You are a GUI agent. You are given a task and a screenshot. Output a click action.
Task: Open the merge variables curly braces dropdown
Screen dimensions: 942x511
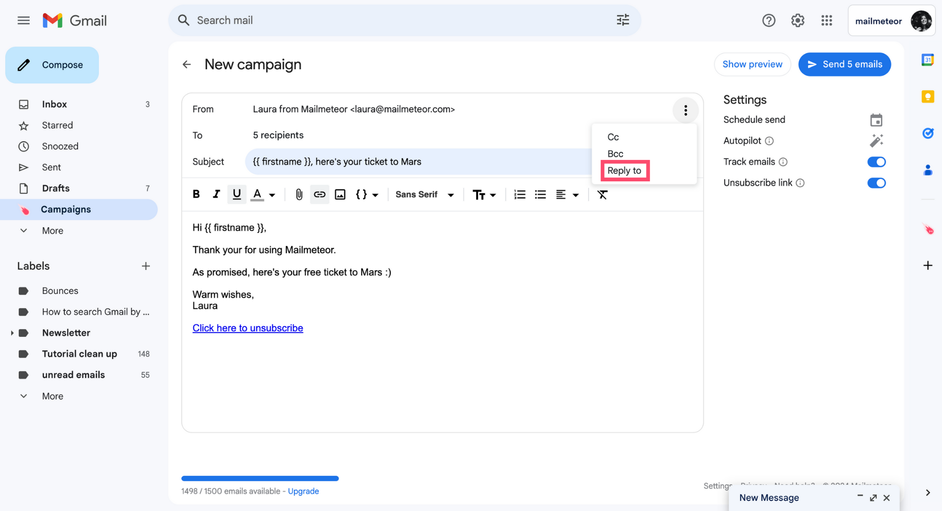[x=367, y=194]
